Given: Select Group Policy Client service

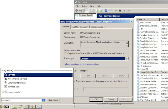Looking at the screenshot, I should tap(148, 50).
